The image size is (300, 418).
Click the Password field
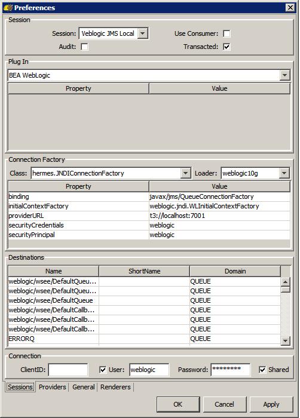[231, 370]
